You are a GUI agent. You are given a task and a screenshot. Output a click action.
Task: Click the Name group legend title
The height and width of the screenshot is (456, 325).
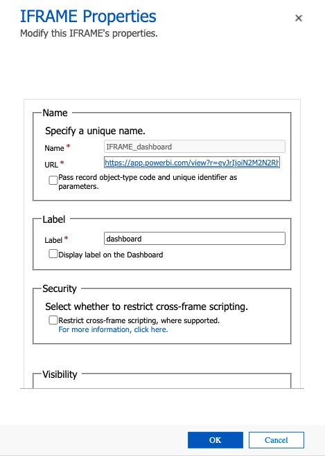[x=55, y=113]
